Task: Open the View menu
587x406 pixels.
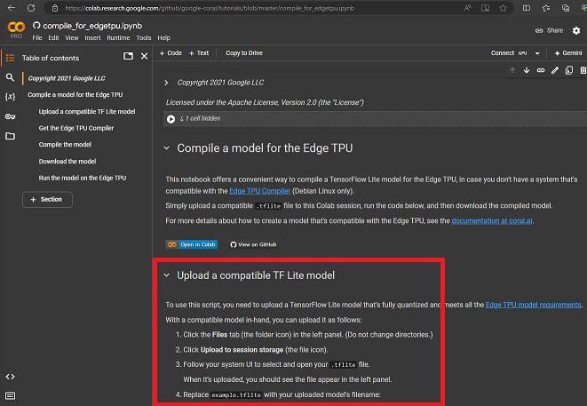Action: (72, 38)
